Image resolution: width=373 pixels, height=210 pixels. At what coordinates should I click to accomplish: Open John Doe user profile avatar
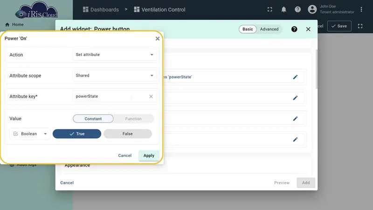click(x=312, y=9)
